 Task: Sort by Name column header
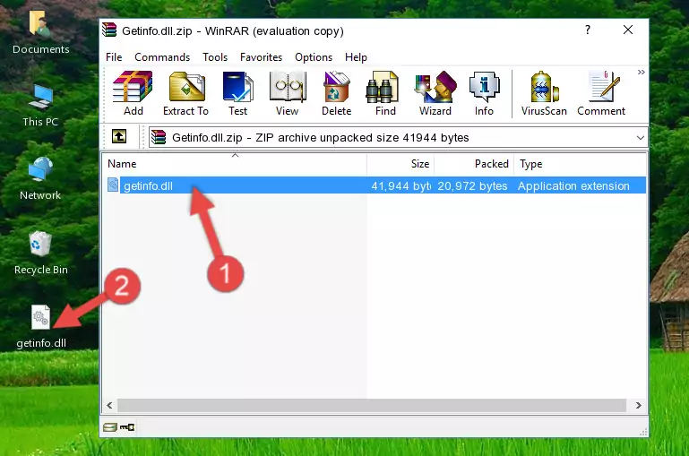235,164
